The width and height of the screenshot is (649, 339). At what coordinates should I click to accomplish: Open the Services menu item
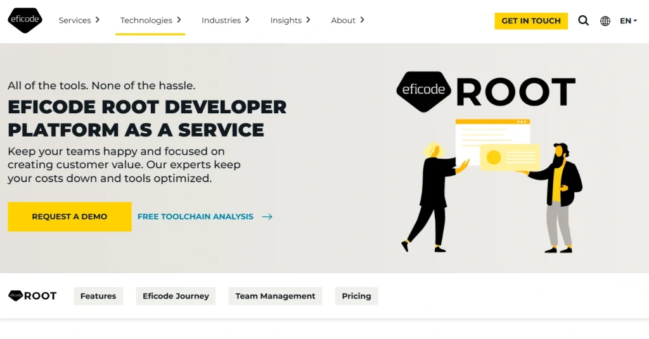click(x=75, y=20)
